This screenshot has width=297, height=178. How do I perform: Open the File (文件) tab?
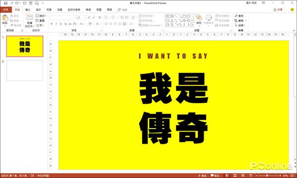coord(6,10)
